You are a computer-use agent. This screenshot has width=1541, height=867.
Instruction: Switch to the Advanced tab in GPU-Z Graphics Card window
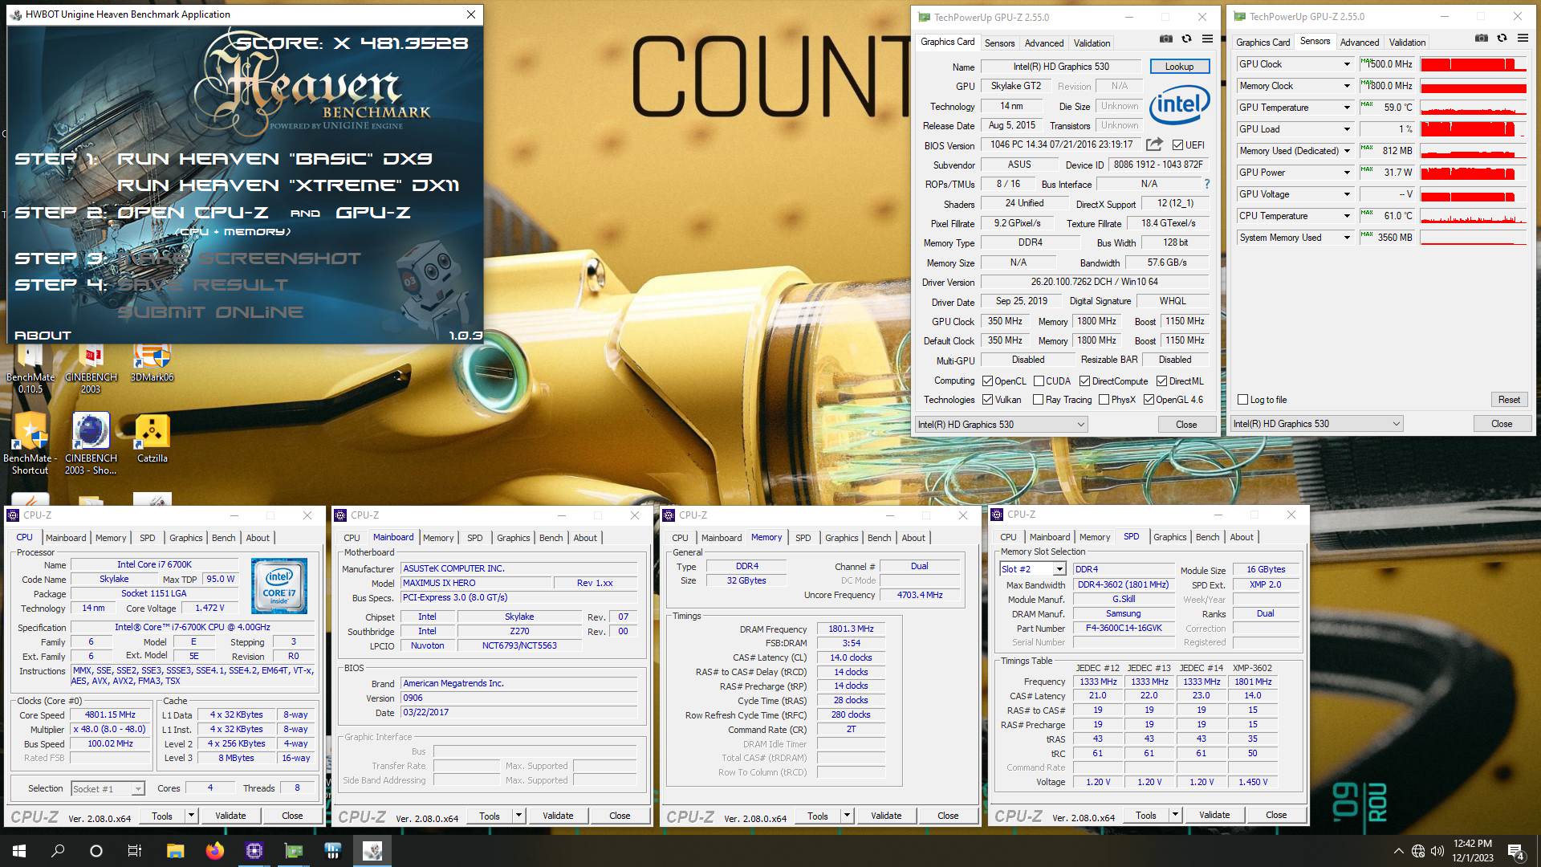pyautogui.click(x=1044, y=43)
